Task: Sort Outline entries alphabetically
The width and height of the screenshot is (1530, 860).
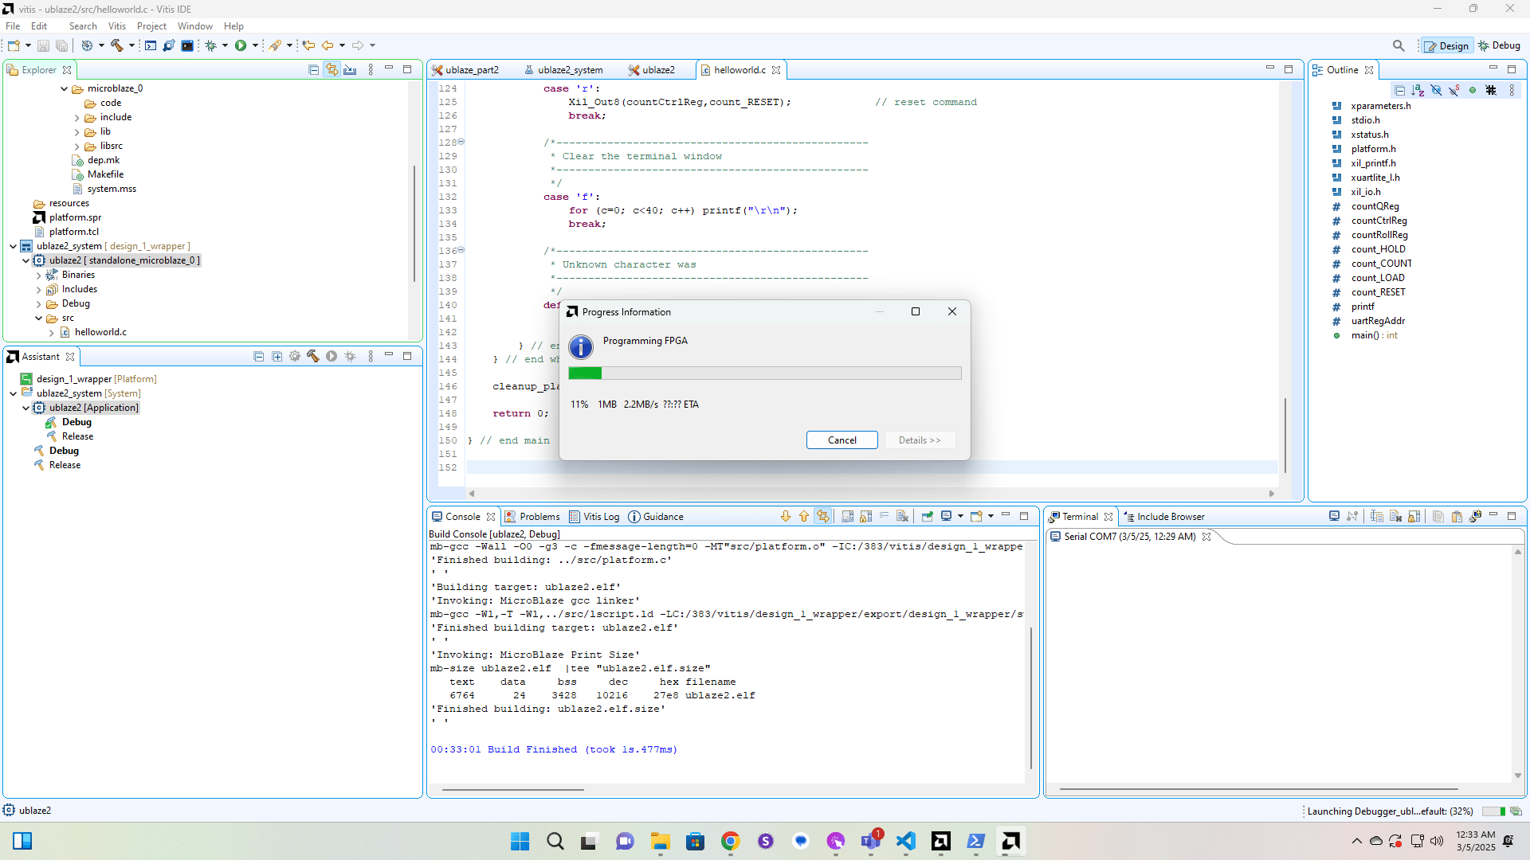Action: click(1418, 90)
